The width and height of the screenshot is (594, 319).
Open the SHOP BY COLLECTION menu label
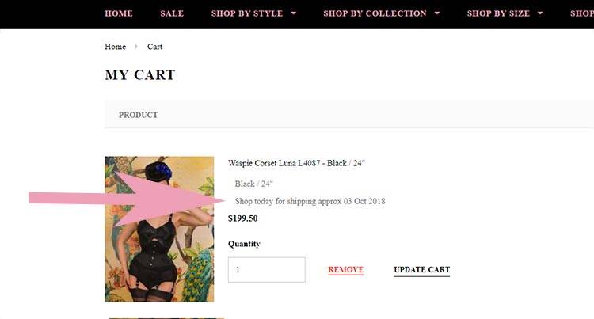pyautogui.click(x=375, y=13)
